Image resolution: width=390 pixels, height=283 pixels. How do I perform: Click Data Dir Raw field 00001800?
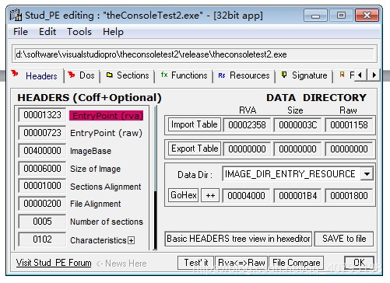349,195
